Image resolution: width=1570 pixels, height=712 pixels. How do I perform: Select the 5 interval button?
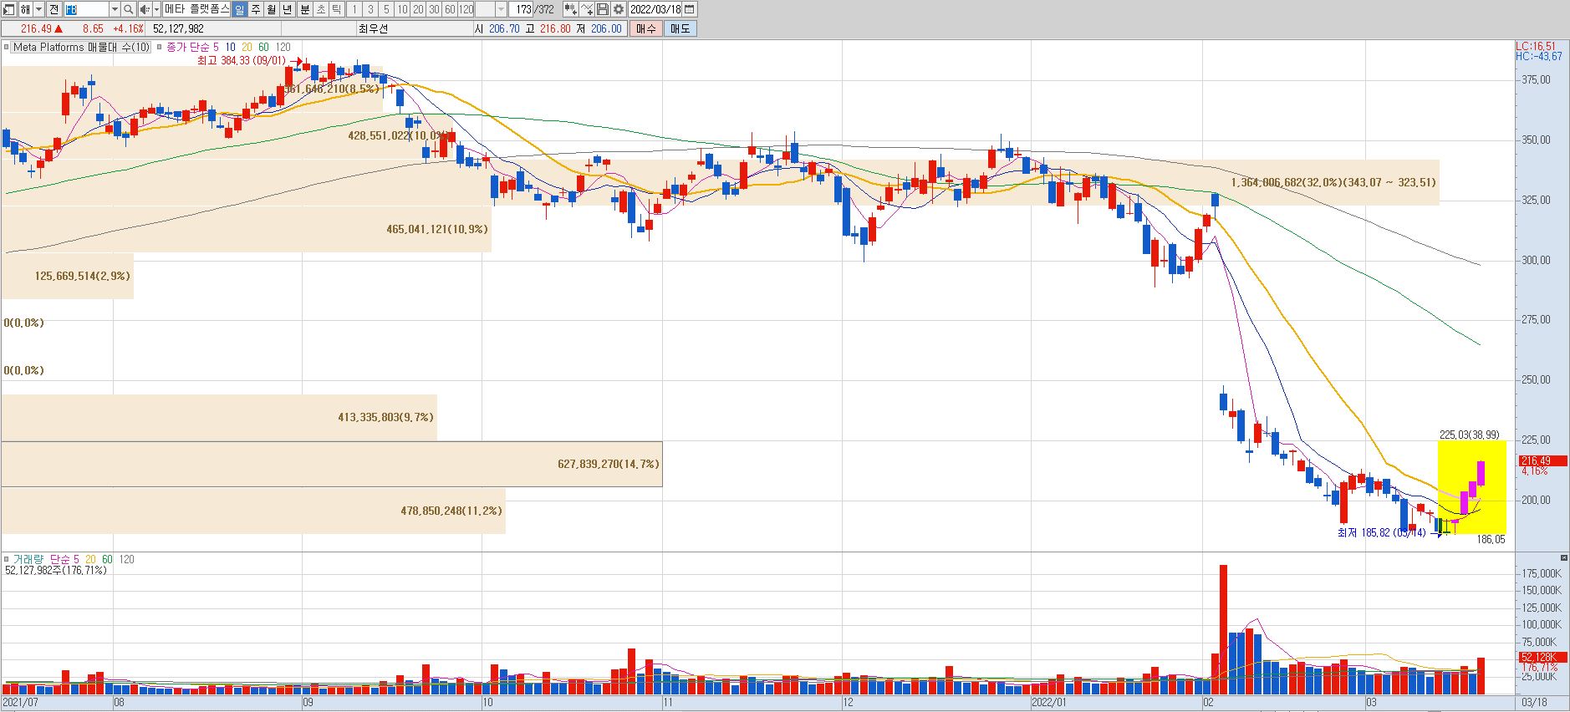click(x=386, y=9)
